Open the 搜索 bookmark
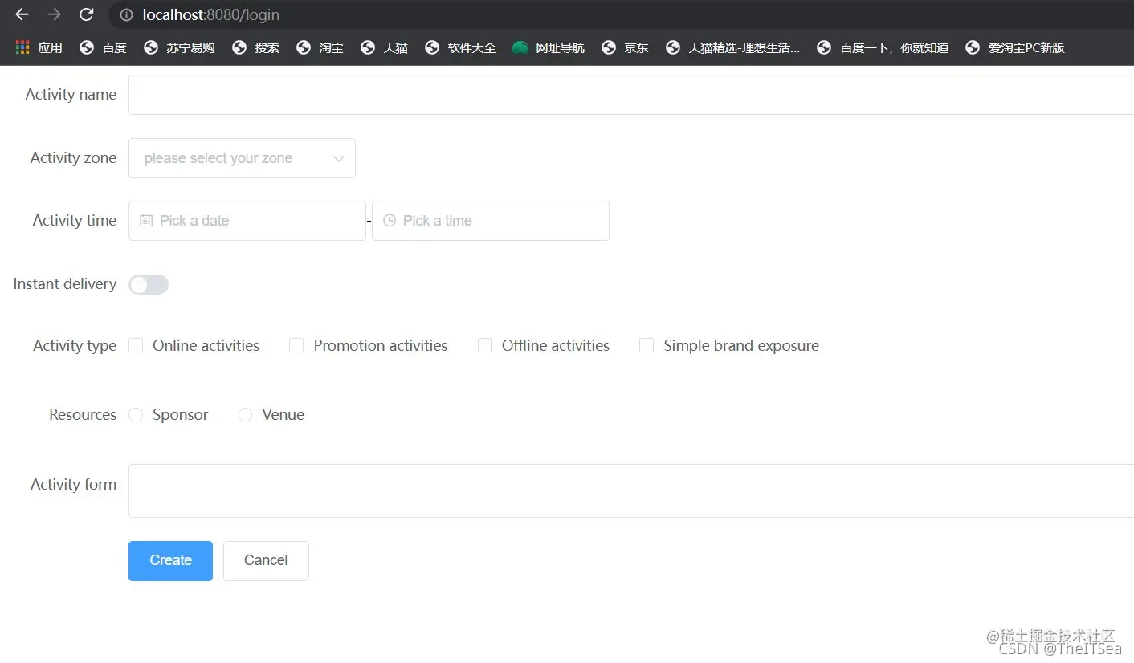1134x663 pixels. coord(255,47)
